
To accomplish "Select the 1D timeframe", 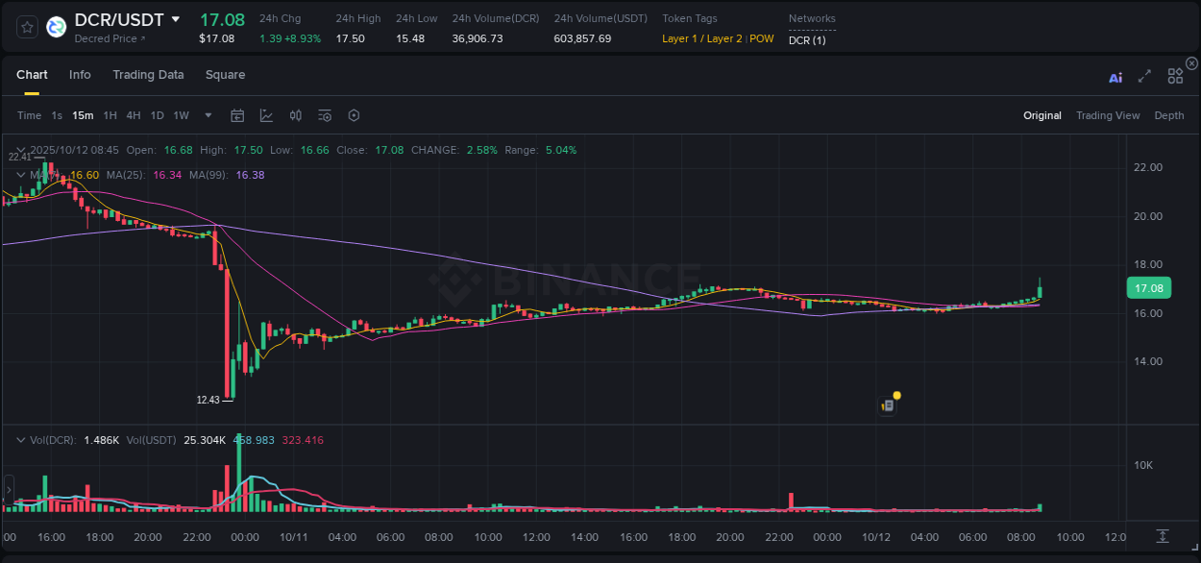I will 157,115.
